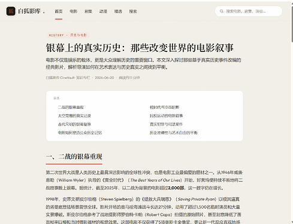Jump to 二战的银幕重现 in contents
The image size is (293, 224).
pyautogui.click(x=71, y=108)
